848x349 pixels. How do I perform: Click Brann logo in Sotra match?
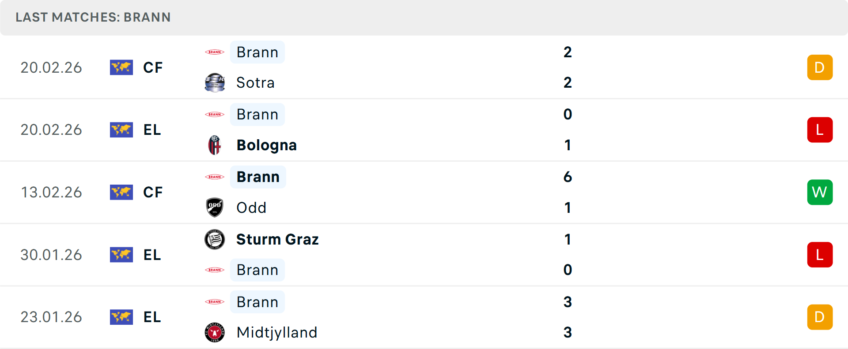(215, 52)
